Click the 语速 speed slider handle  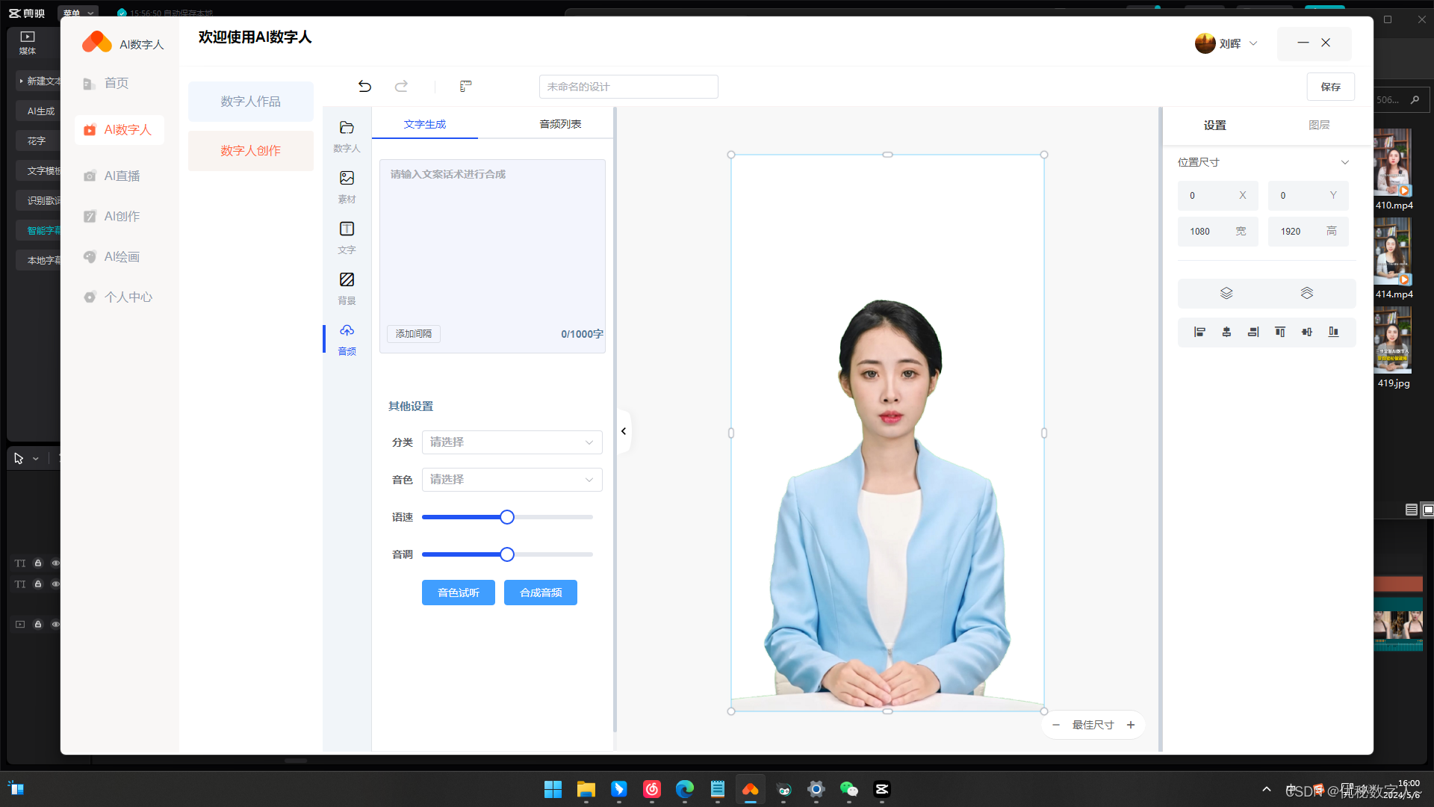[x=507, y=517]
